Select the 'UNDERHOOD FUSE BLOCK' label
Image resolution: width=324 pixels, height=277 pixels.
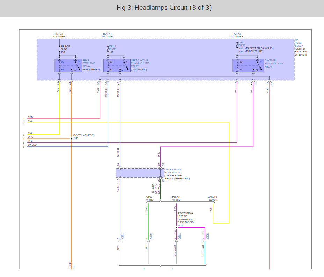172,171
